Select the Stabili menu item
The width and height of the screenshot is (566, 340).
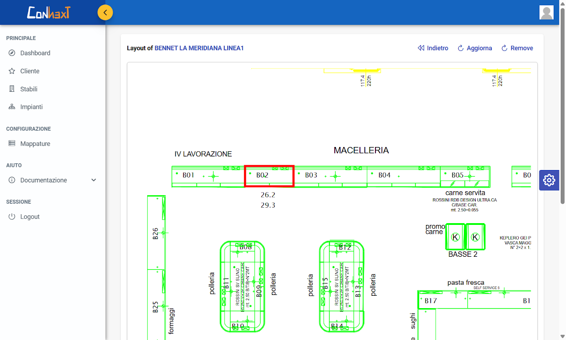tap(29, 89)
